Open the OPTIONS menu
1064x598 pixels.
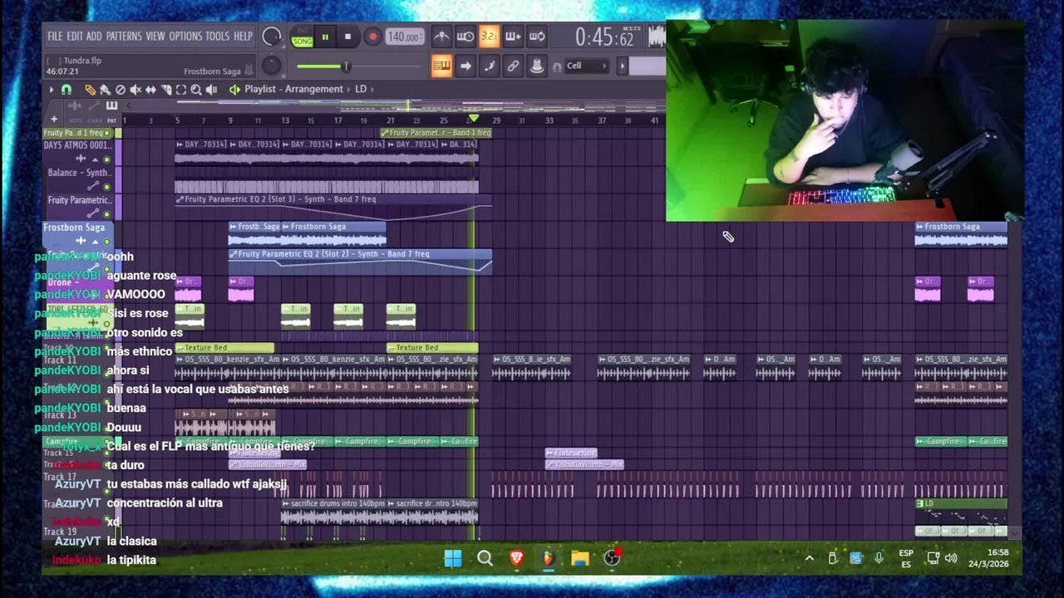click(x=185, y=37)
